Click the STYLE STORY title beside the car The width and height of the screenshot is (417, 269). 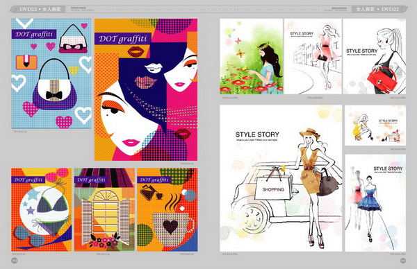pos(257,134)
